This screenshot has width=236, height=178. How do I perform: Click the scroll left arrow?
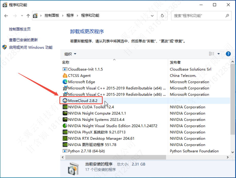63,157
